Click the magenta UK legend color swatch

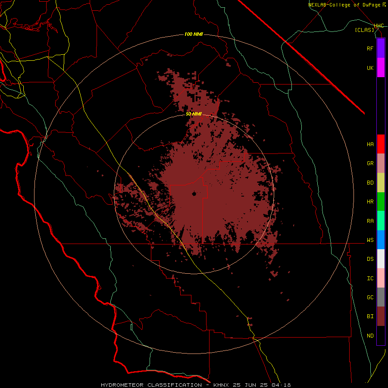(381, 68)
